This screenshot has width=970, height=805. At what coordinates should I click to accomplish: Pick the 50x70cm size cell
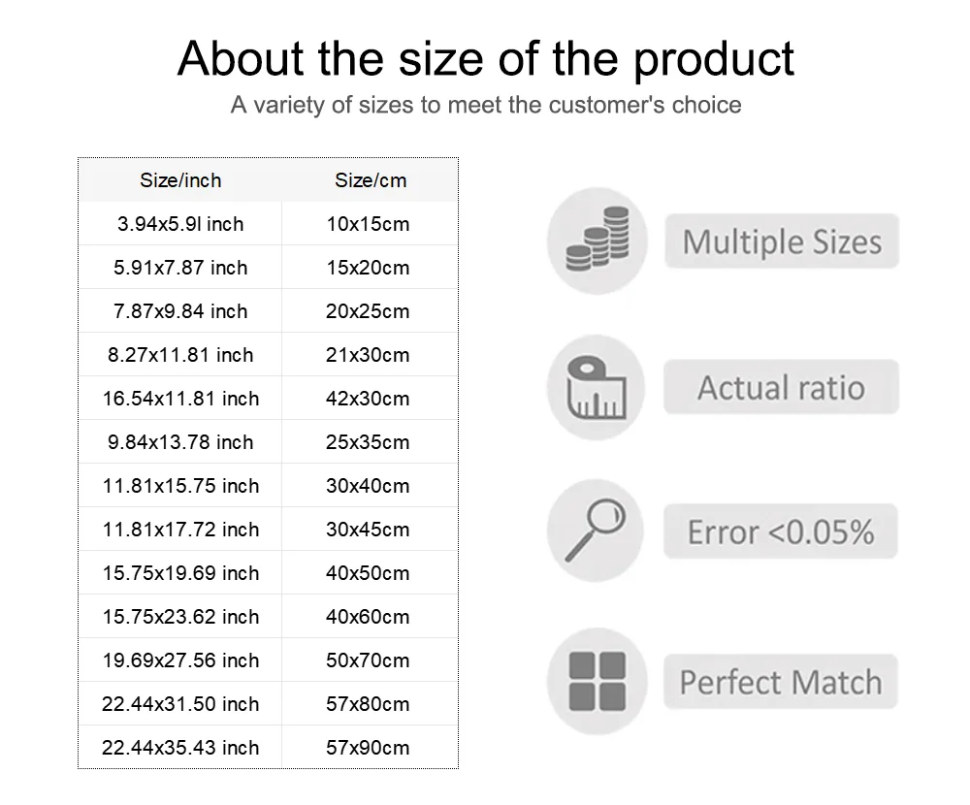[x=368, y=660]
